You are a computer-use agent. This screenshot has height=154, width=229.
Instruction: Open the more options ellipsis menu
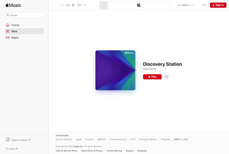(x=167, y=77)
